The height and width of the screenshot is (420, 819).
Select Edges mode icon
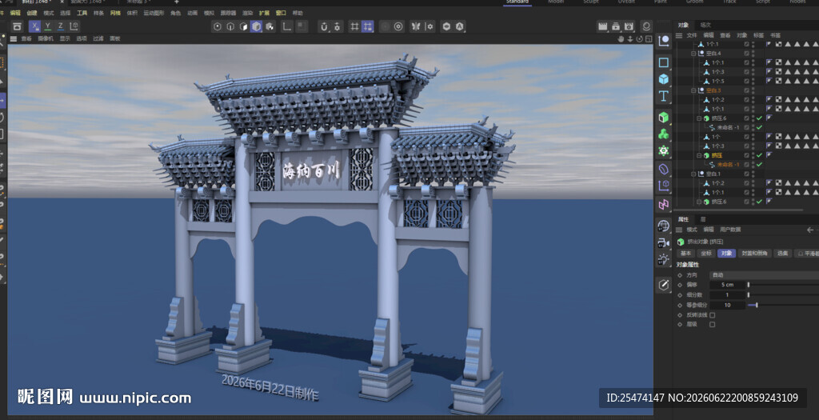230,26
